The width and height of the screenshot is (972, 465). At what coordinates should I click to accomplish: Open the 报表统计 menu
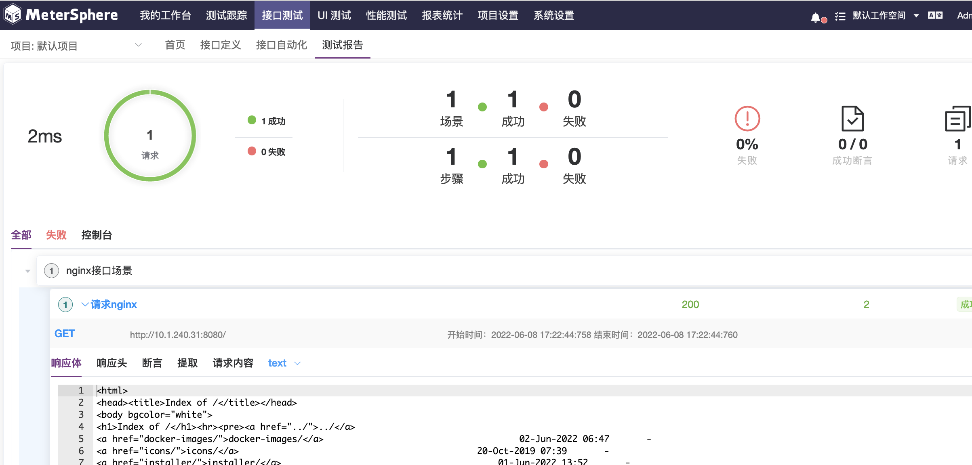click(x=442, y=15)
